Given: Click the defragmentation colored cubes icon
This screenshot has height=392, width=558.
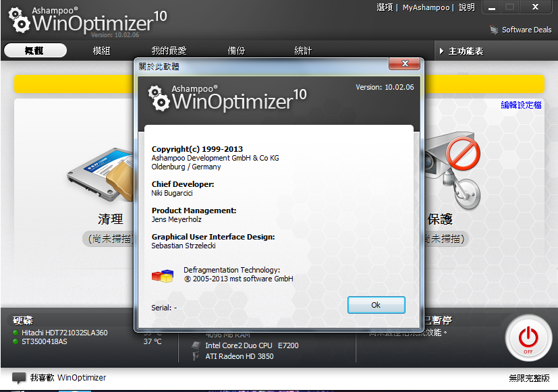Looking at the screenshot, I should [x=163, y=276].
